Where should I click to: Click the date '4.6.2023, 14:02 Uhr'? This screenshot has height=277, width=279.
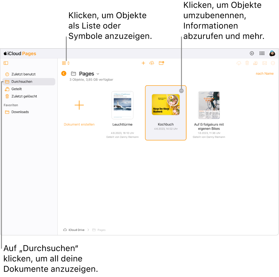[166, 129]
